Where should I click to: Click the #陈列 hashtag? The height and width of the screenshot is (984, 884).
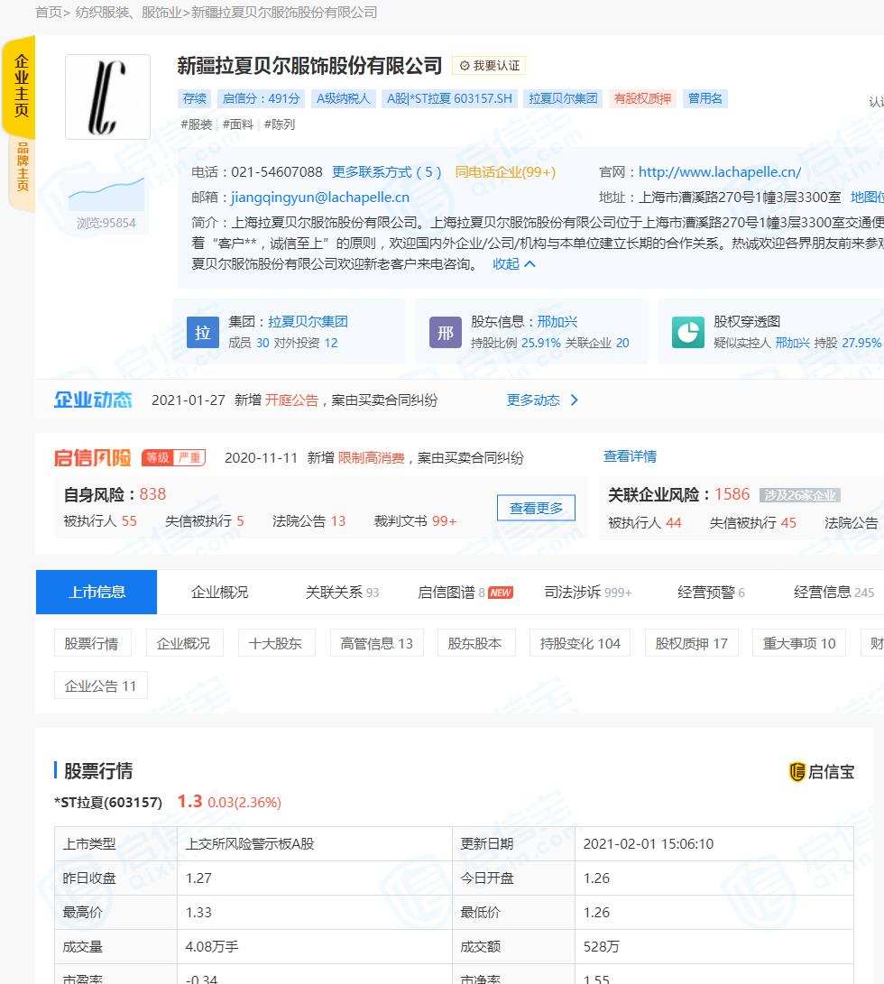(x=280, y=124)
